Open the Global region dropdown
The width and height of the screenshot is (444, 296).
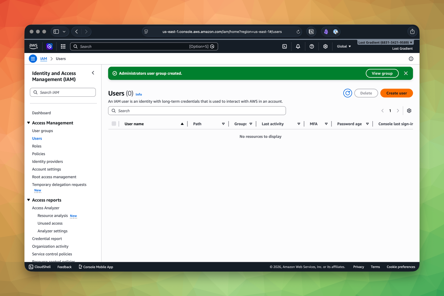tap(344, 46)
